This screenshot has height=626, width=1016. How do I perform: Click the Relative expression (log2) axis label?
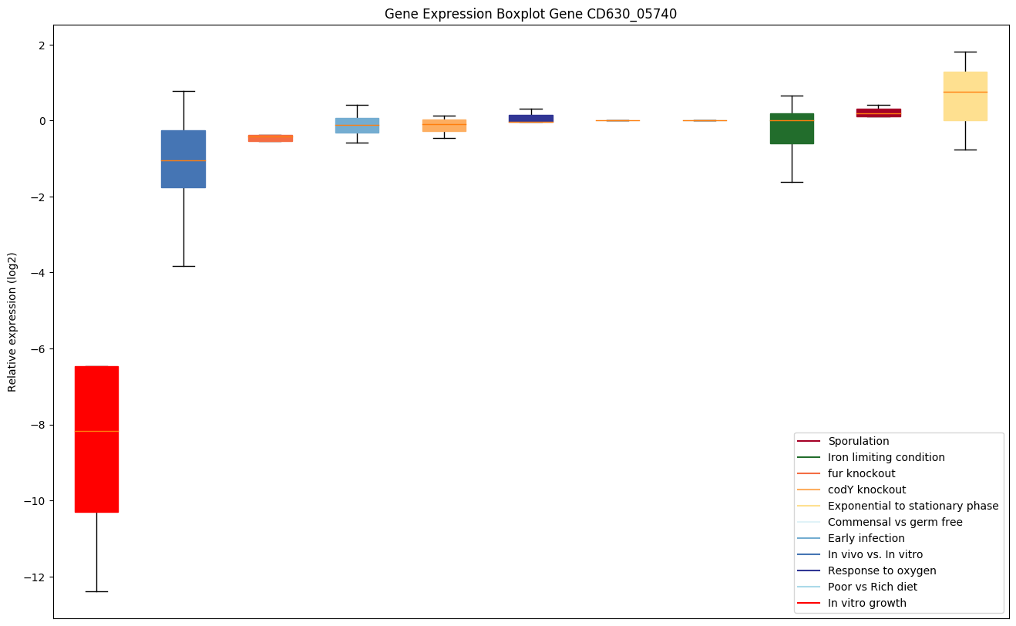coord(12,321)
